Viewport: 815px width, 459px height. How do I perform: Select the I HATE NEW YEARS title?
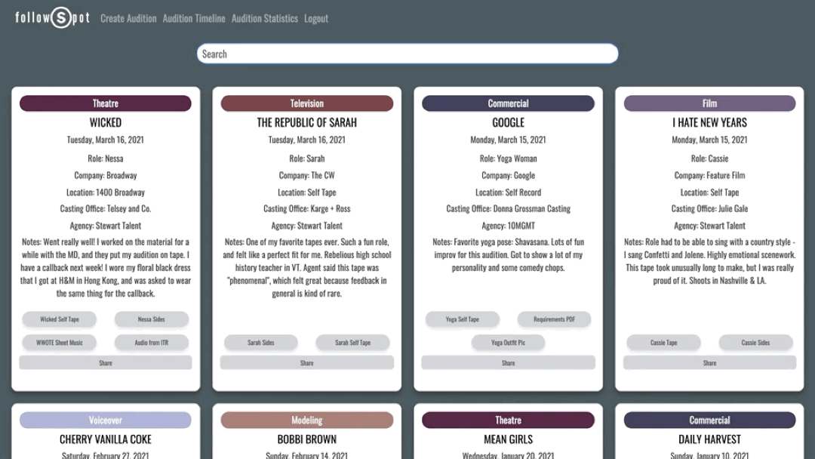coord(709,123)
